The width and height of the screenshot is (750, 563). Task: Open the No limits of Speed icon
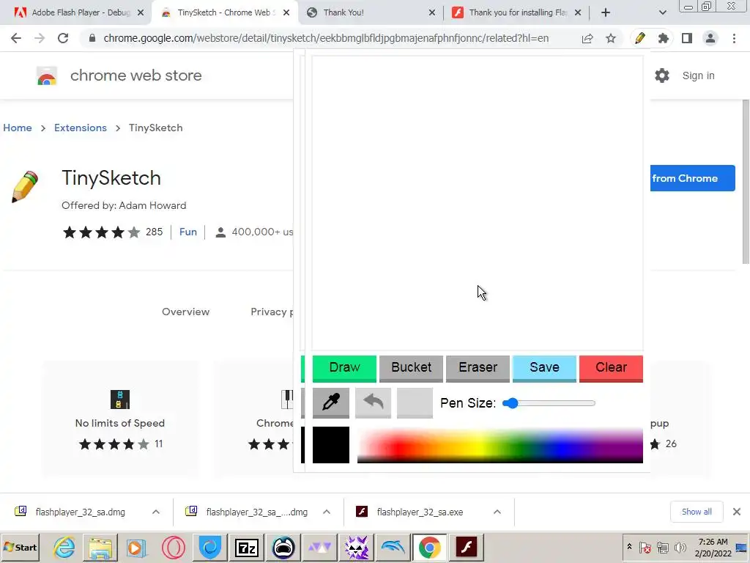tap(120, 400)
